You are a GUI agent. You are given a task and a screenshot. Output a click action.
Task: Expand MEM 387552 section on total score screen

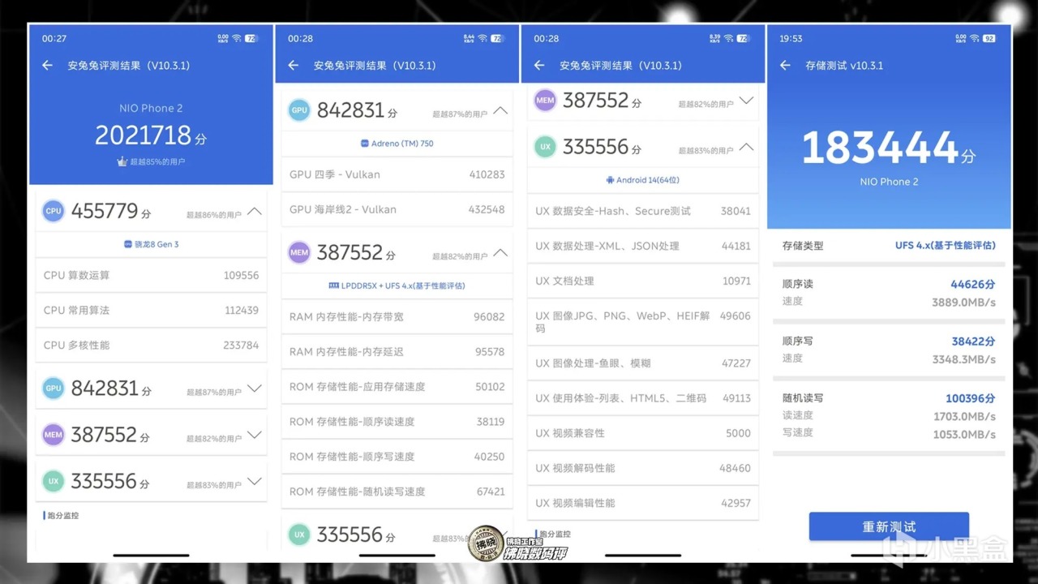click(255, 435)
